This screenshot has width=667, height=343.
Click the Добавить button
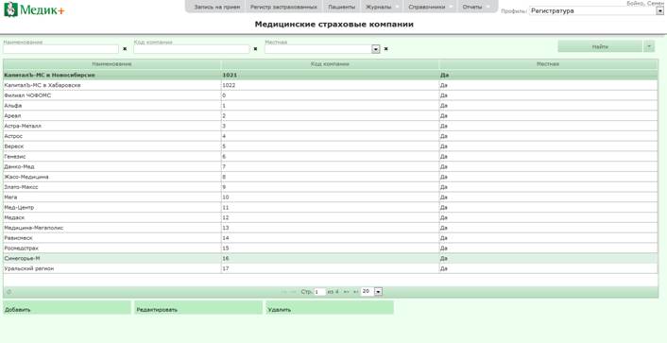(x=67, y=308)
